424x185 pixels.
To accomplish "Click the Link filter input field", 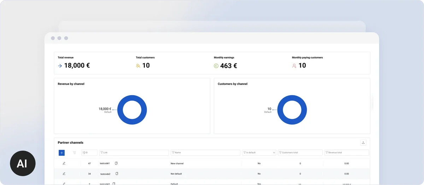I will (134, 153).
